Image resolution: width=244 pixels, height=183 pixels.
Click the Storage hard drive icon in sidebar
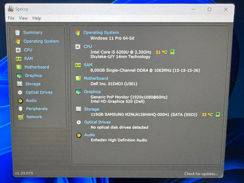(x=20, y=84)
